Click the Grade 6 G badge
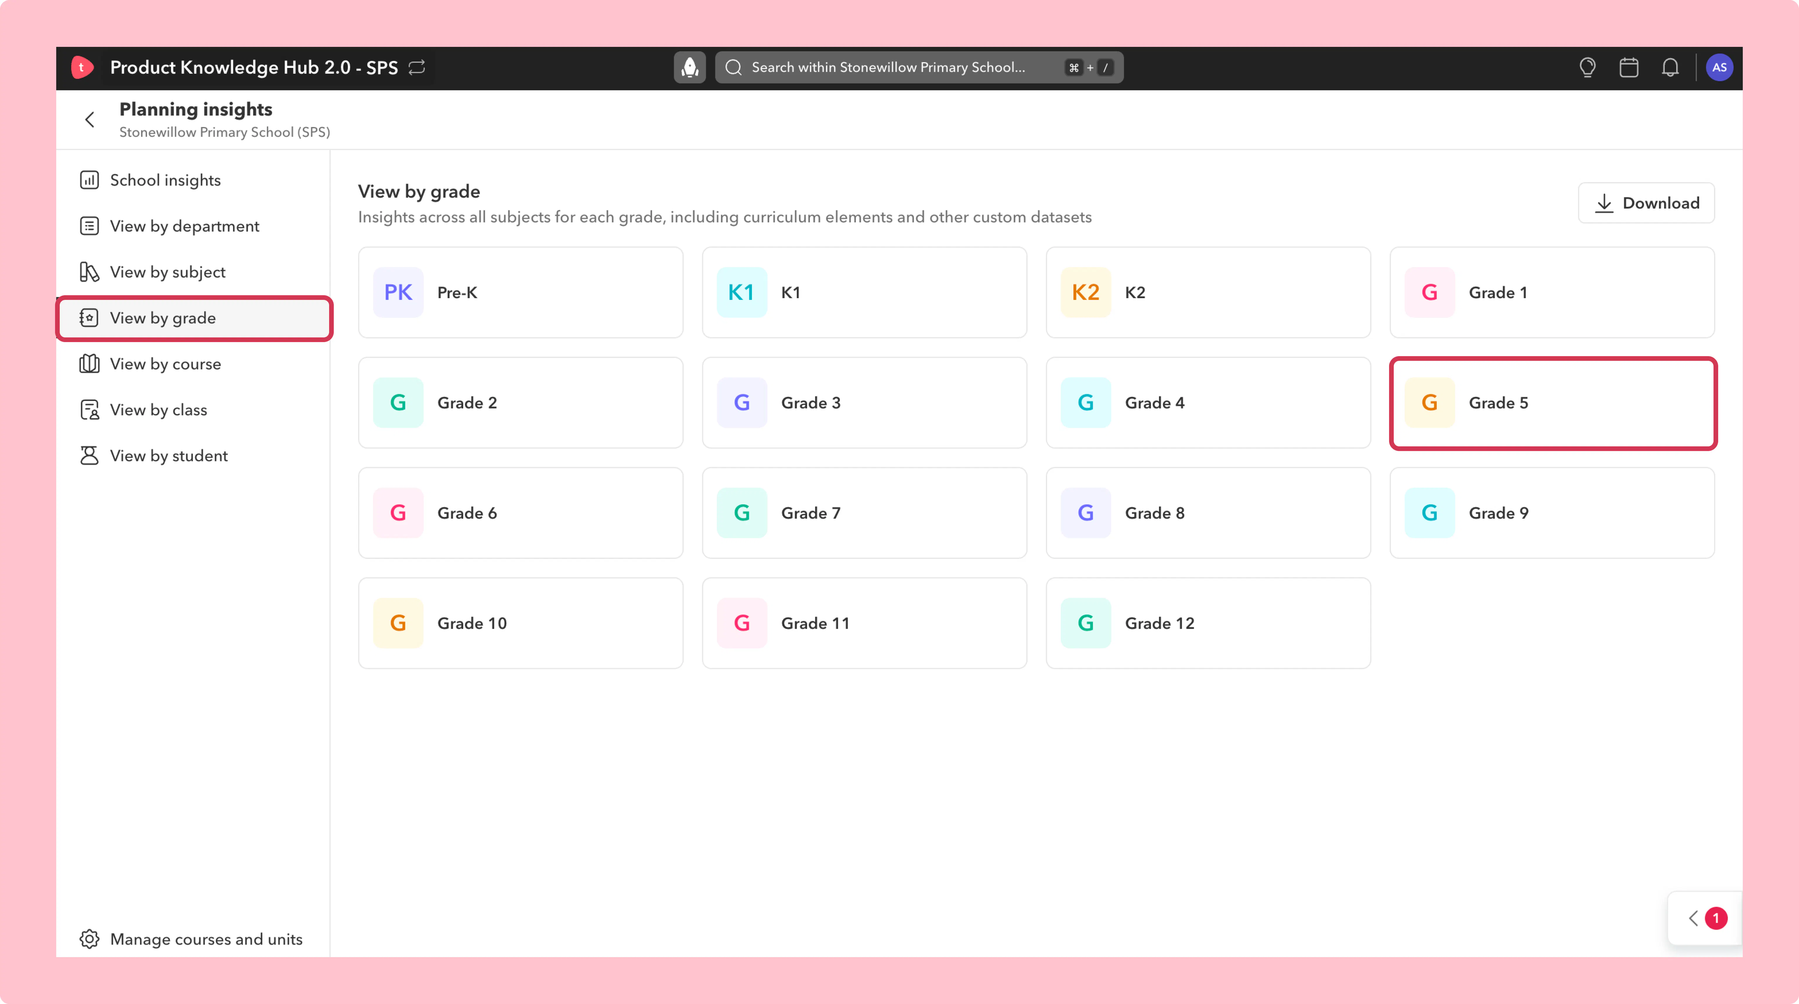This screenshot has height=1004, width=1799. tap(398, 513)
